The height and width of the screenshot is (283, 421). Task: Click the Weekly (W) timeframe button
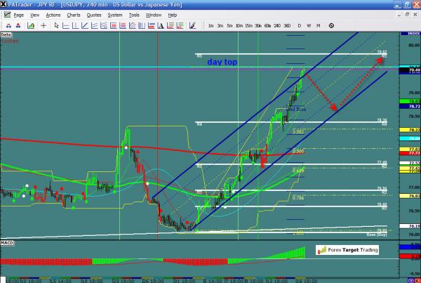coord(309,25)
